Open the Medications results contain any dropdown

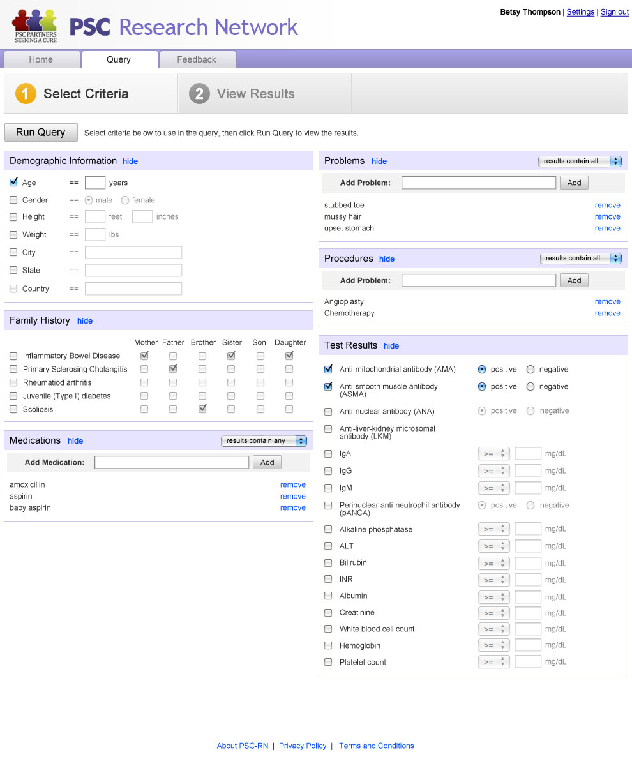click(x=264, y=441)
